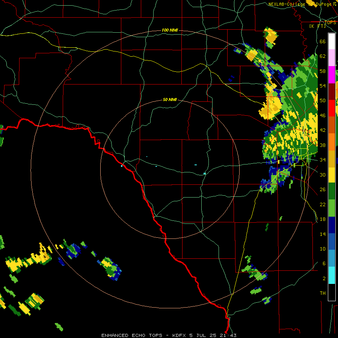
Task: Click the "KDFX" radar site identifier
Action: [180, 335]
